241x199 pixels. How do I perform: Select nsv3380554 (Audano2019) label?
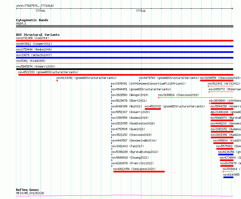(130, 118)
